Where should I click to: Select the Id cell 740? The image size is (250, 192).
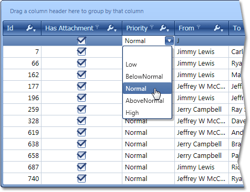coord(22,178)
